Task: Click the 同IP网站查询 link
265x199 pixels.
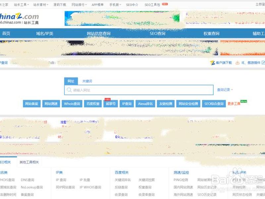Action: 65,187
